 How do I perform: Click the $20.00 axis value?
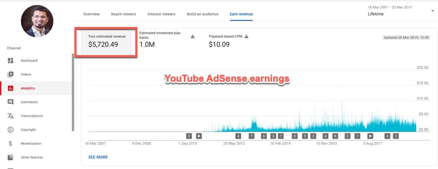[422, 68]
